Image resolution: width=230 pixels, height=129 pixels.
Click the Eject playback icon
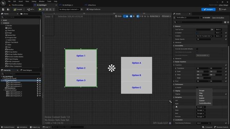50,9
